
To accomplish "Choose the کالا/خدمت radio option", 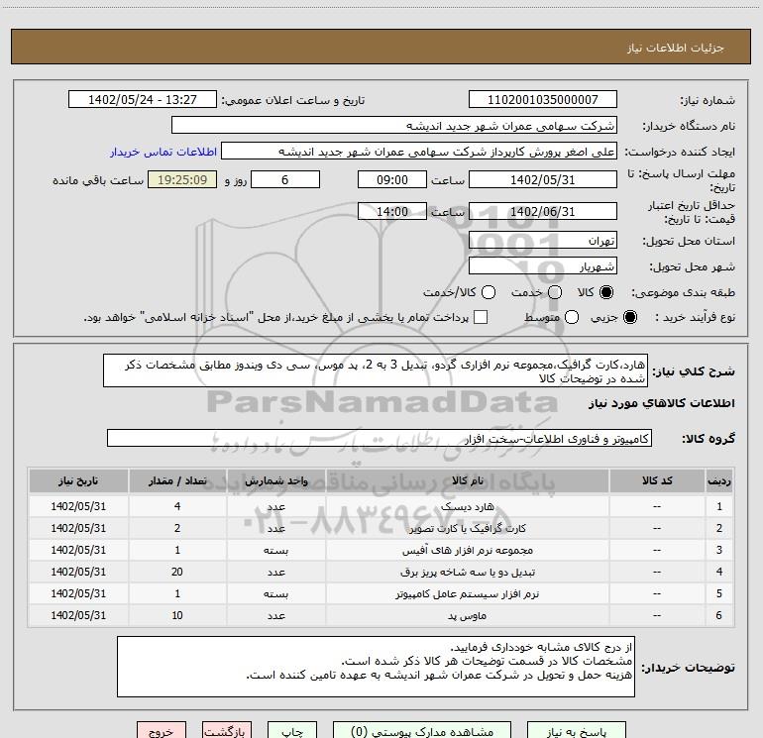I will click(x=488, y=293).
